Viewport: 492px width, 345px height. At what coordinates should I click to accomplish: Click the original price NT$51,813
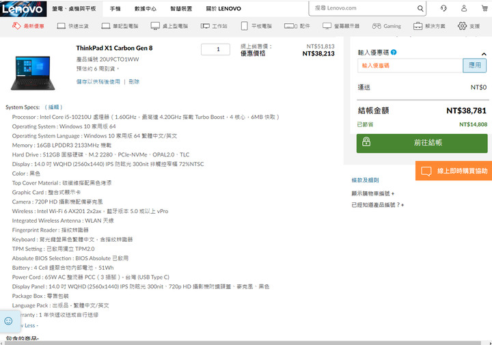320,46
